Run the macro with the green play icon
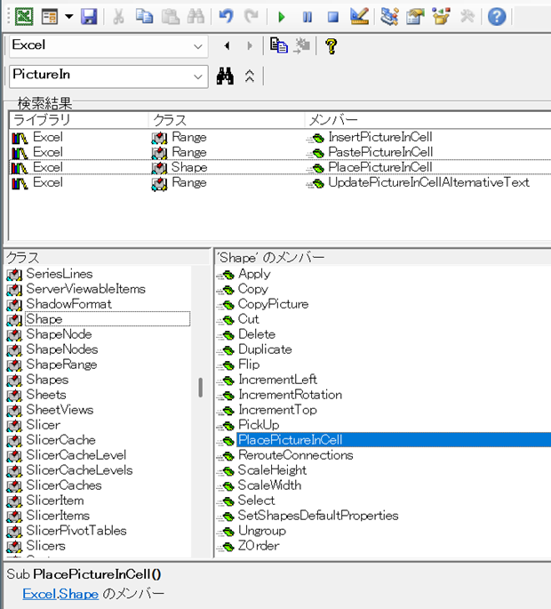This screenshot has width=551, height=609. [x=282, y=17]
